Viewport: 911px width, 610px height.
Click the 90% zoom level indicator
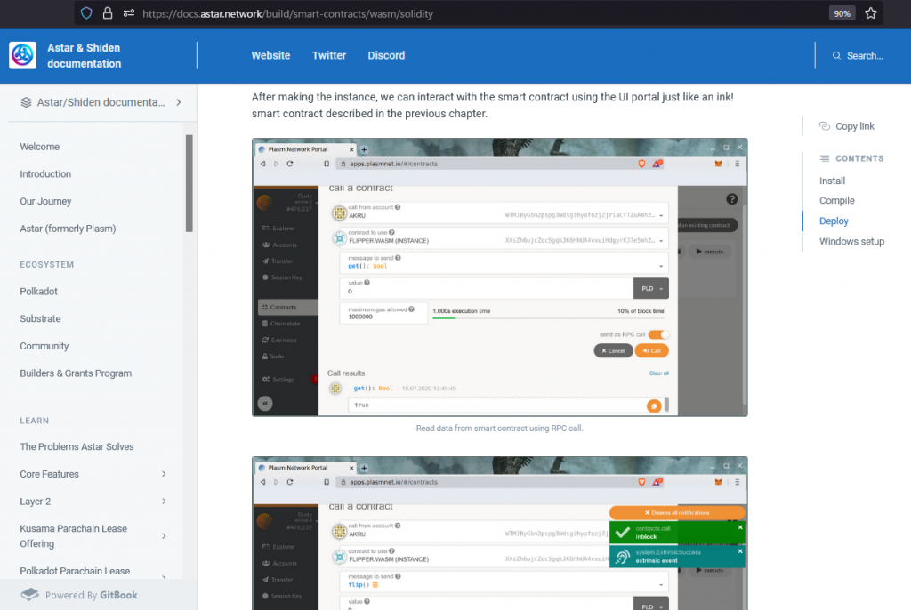pyautogui.click(x=841, y=13)
